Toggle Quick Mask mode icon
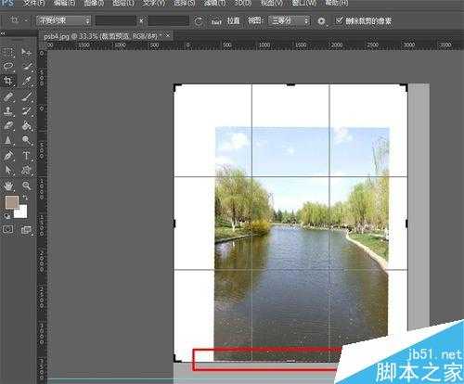The height and width of the screenshot is (384, 464). click(7, 229)
